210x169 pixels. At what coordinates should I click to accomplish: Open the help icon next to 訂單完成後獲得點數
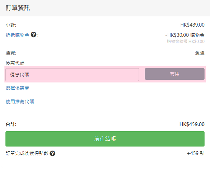(x=53, y=153)
